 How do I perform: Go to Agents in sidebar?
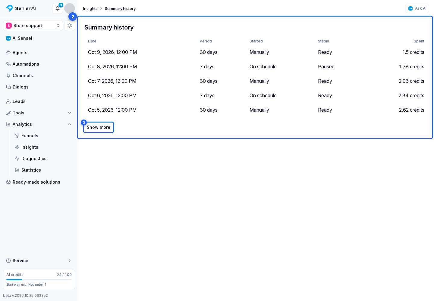[x=39, y=53]
